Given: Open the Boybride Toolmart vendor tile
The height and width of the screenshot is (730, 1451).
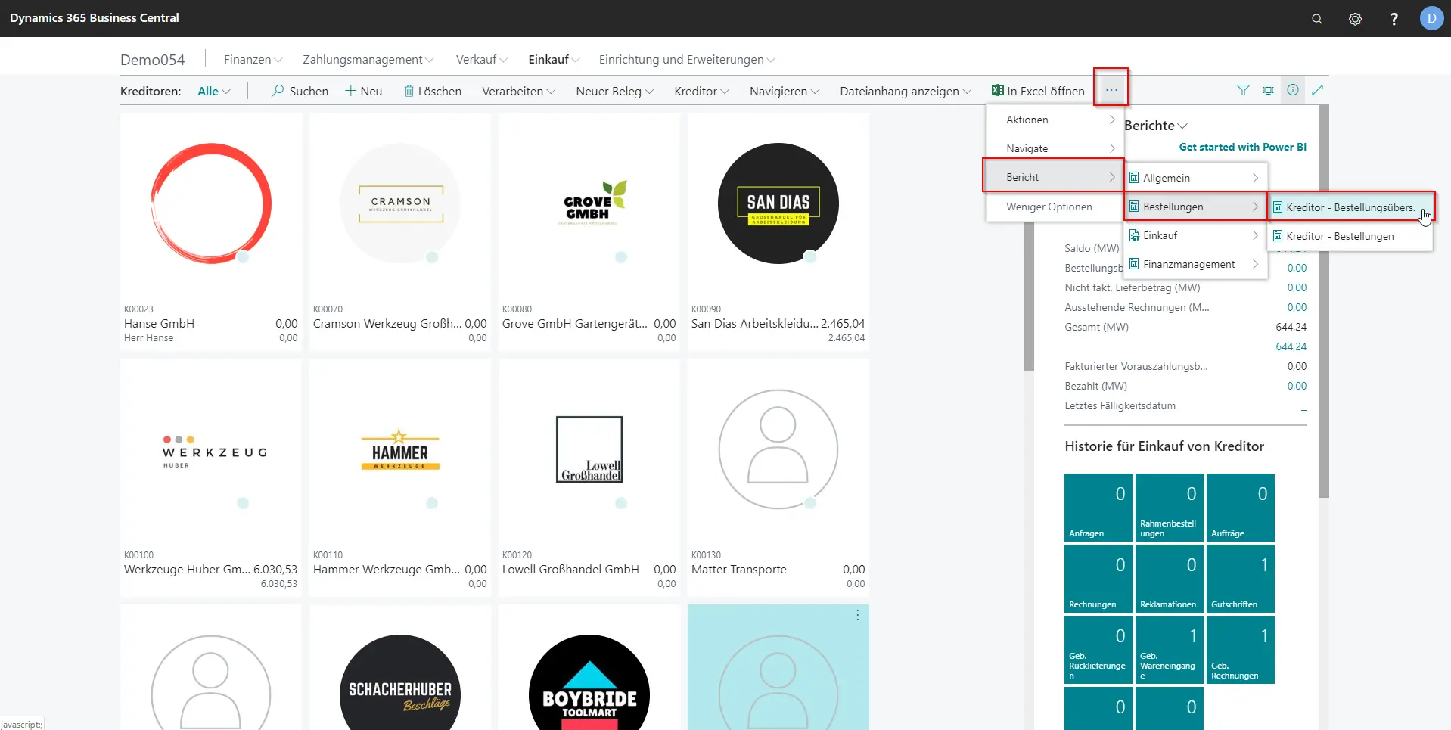Looking at the screenshot, I should pos(589,667).
